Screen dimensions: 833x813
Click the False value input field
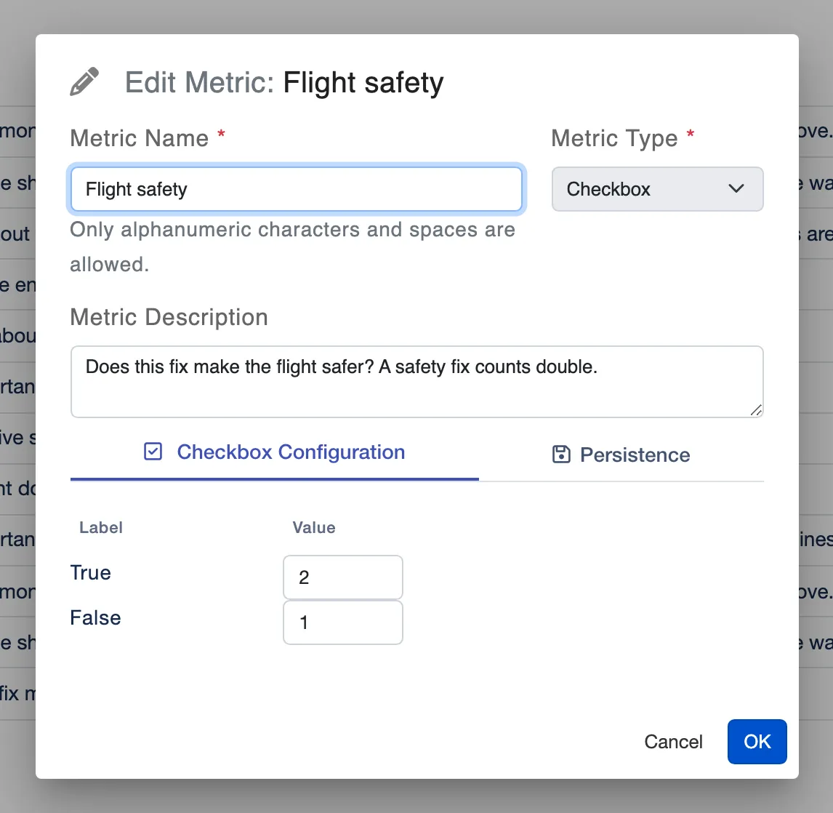coord(343,622)
